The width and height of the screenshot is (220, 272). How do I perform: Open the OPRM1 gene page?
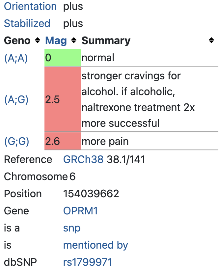click(x=80, y=211)
